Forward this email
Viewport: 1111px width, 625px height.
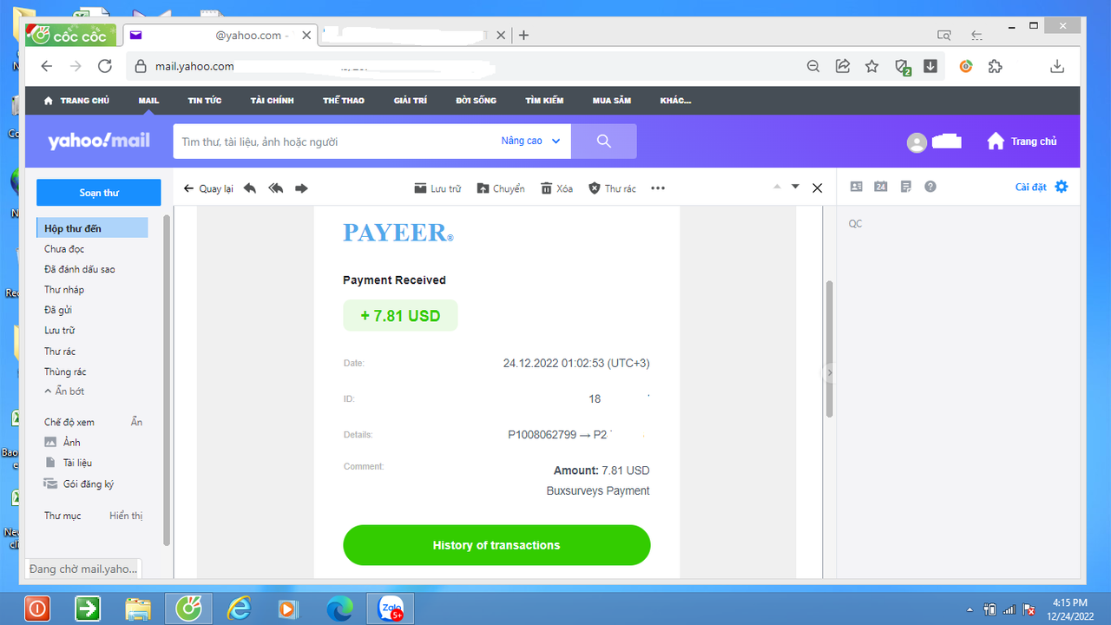point(301,188)
